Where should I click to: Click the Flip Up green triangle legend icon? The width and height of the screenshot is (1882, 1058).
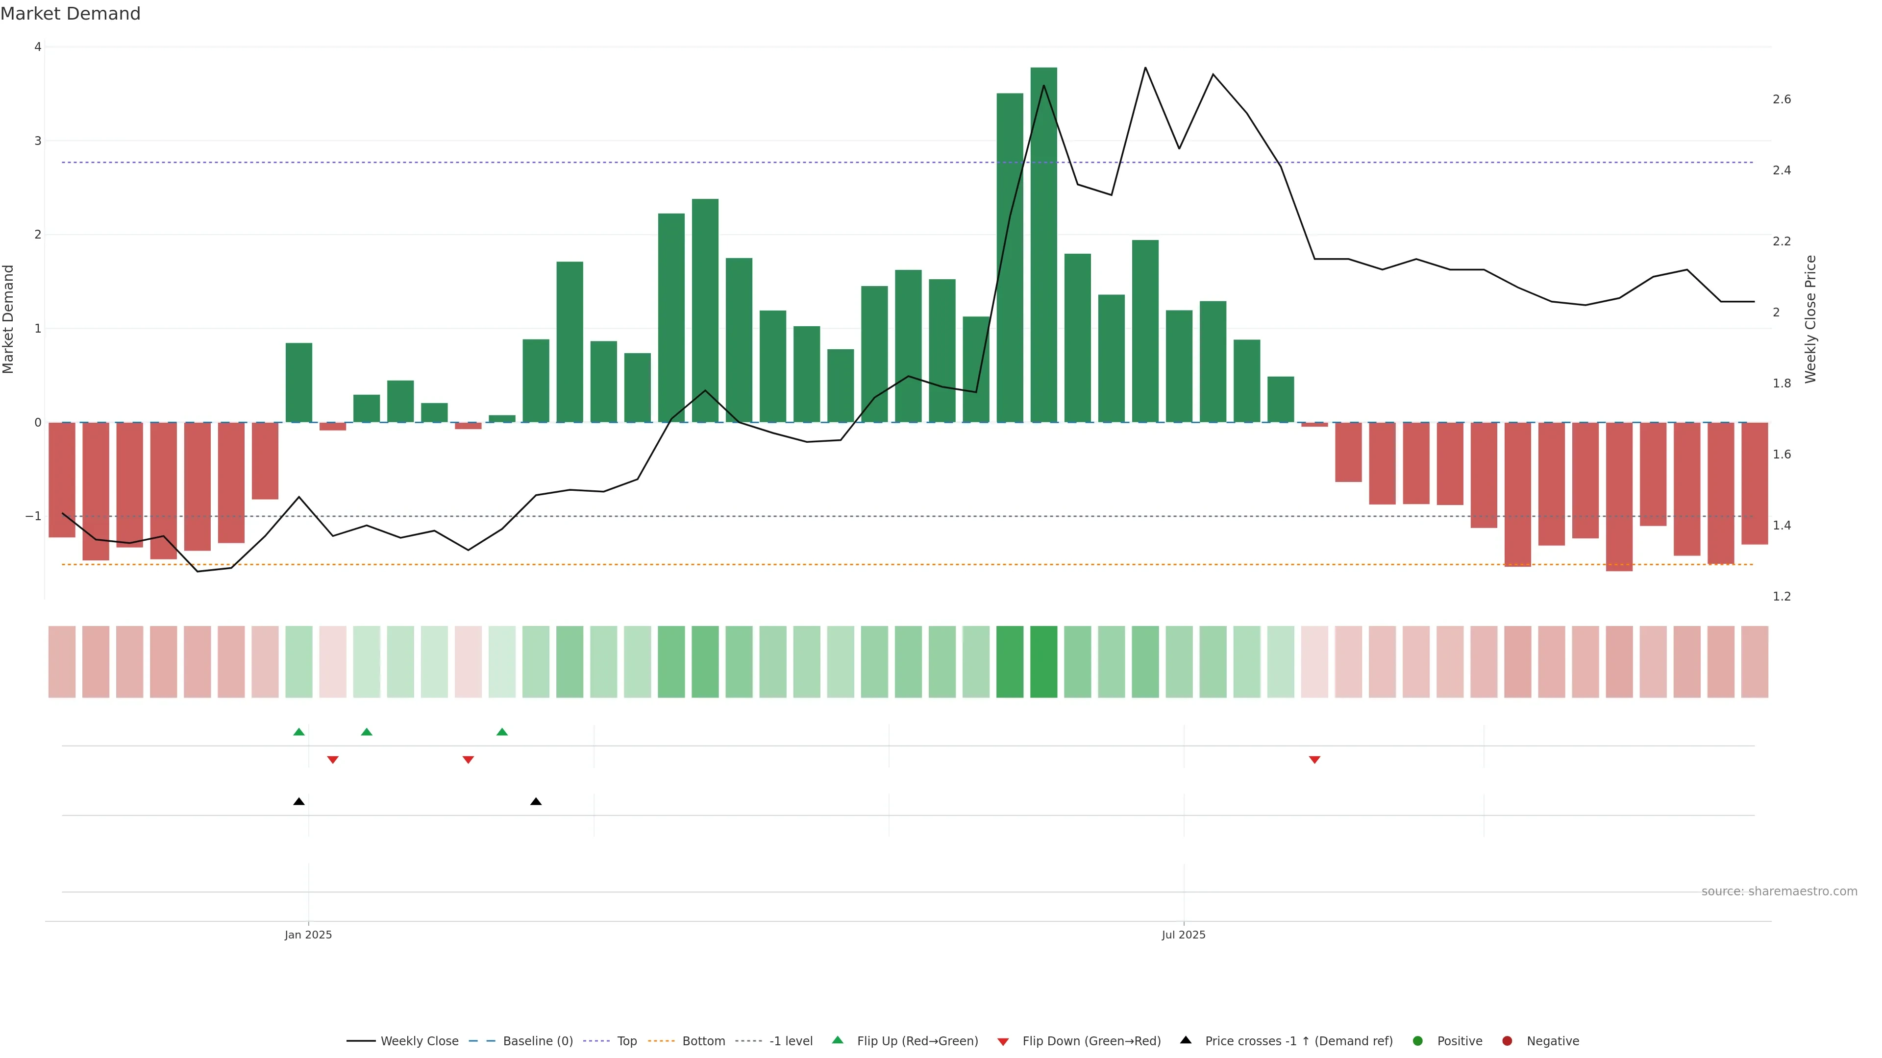click(838, 1040)
